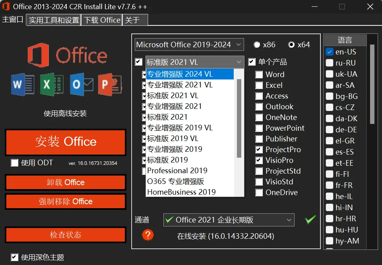Choose 标准版 2021 VL from the list
382x265 pixels.
[x=190, y=95]
